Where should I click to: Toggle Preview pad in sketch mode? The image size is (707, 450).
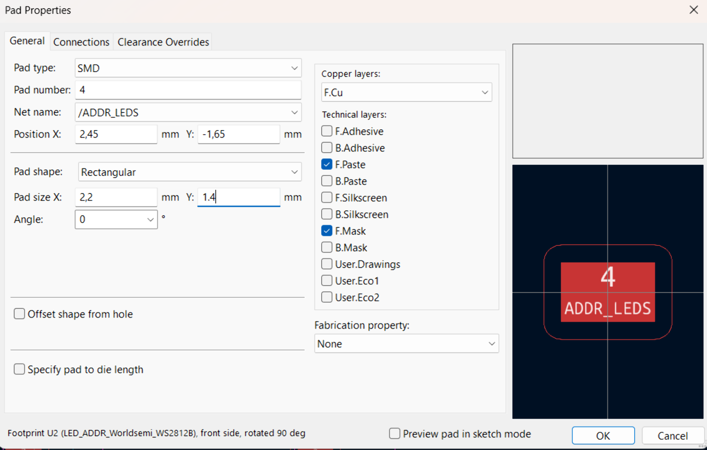[x=394, y=433]
